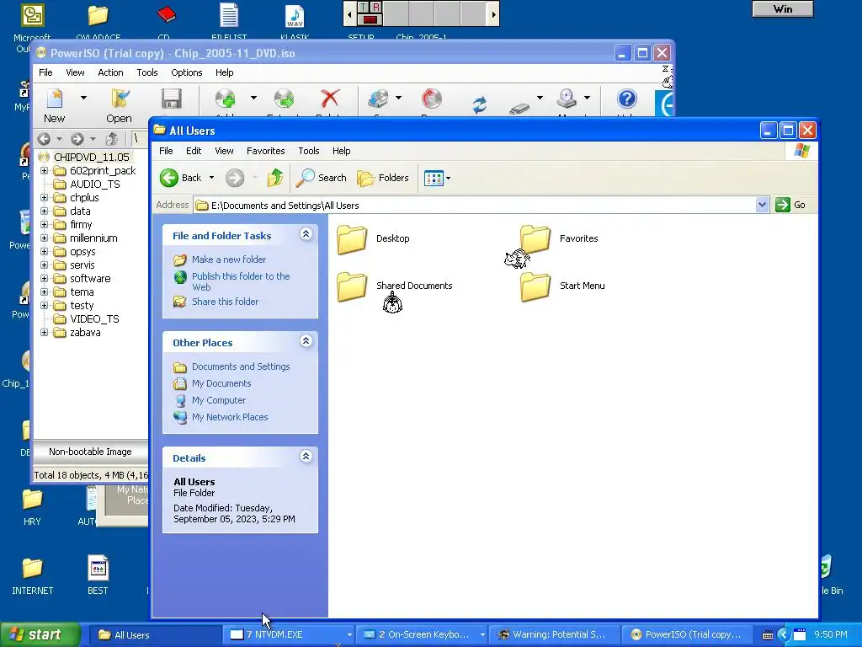Collapse the Other Places panel
862x647 pixels.
pyautogui.click(x=306, y=341)
